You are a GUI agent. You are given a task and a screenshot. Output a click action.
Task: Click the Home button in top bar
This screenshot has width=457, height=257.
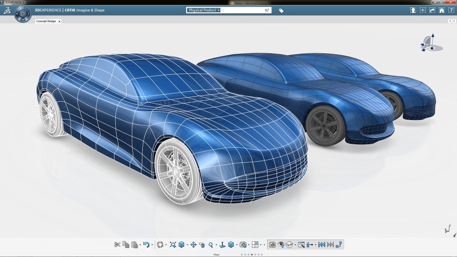coord(442,10)
